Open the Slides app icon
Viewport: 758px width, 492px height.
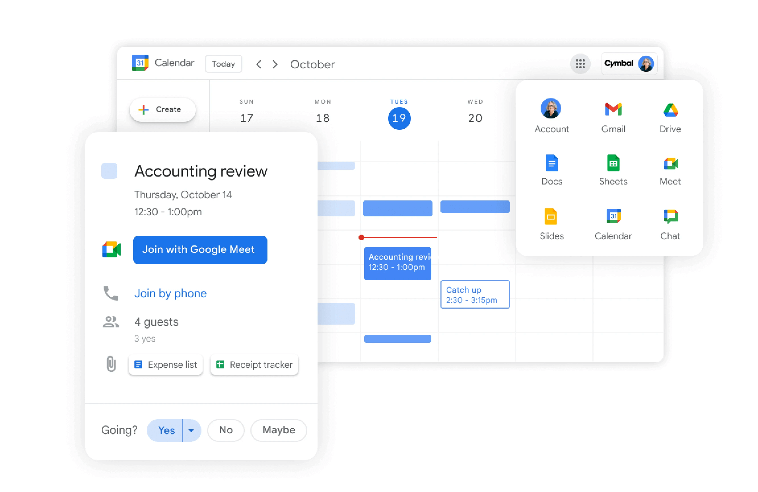pyautogui.click(x=551, y=217)
